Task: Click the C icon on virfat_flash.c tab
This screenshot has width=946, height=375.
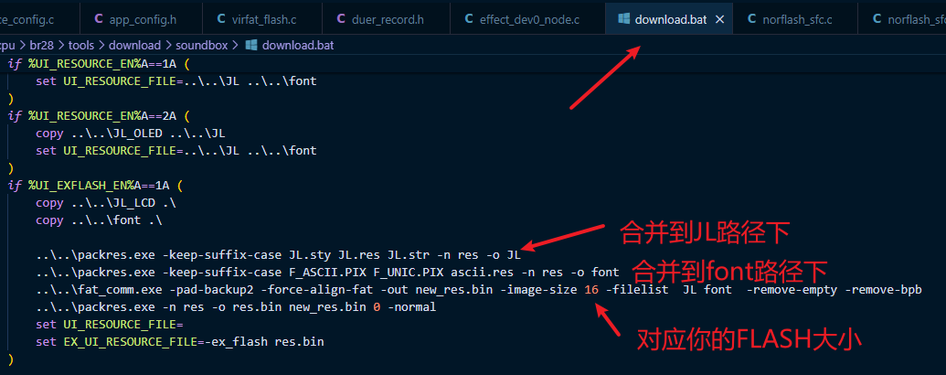Action: (221, 19)
